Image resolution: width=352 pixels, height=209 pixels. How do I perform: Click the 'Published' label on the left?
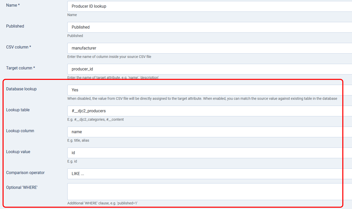pos(15,26)
